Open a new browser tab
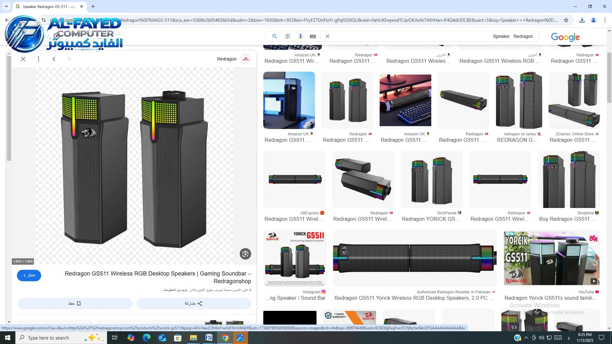The image size is (612, 344). click(x=93, y=6)
